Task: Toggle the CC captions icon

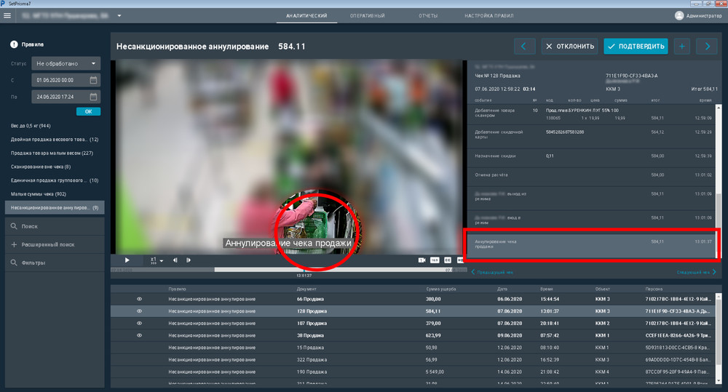Action: [x=448, y=260]
